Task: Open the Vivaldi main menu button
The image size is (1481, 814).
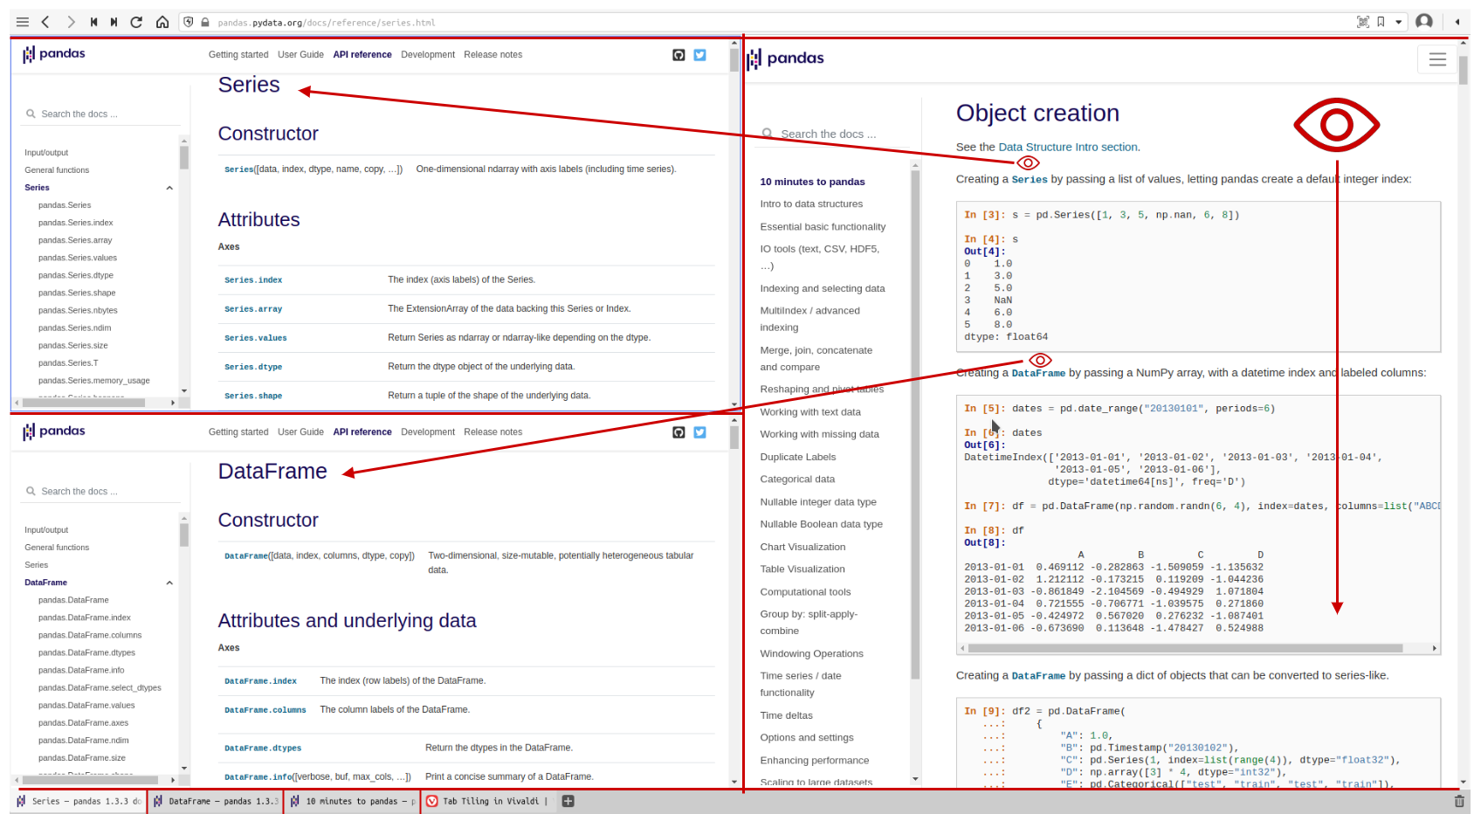Action: tap(23, 22)
